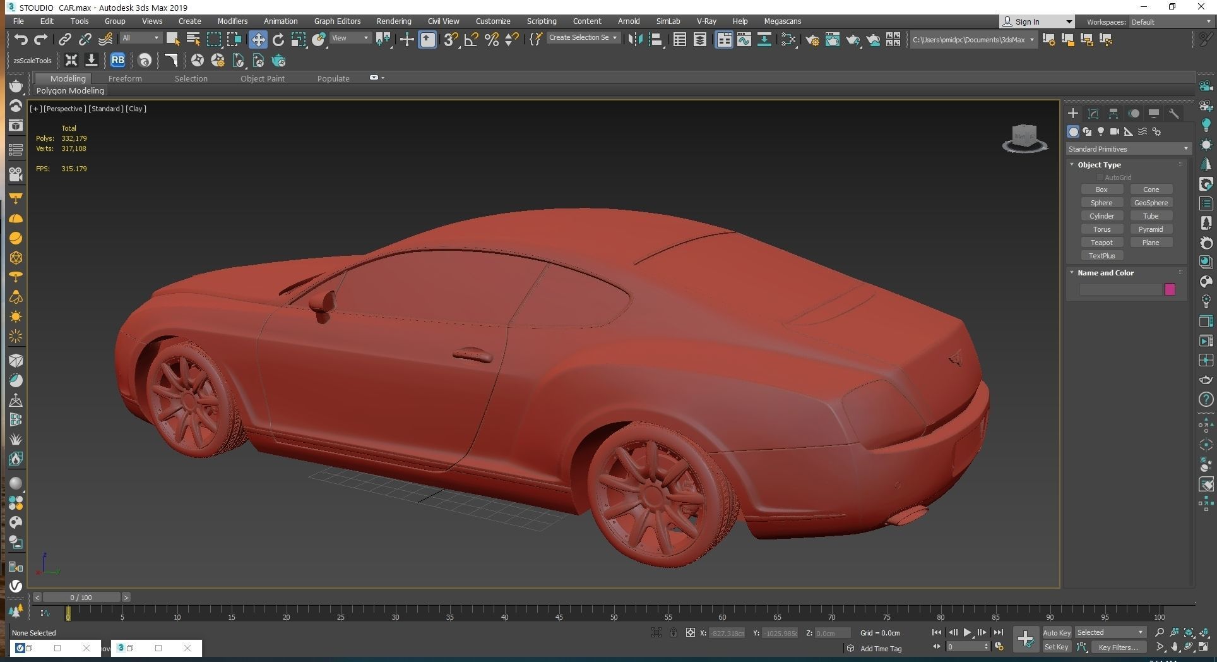Image resolution: width=1217 pixels, height=662 pixels.
Task: Click the Sphere primitive button
Action: click(1101, 203)
